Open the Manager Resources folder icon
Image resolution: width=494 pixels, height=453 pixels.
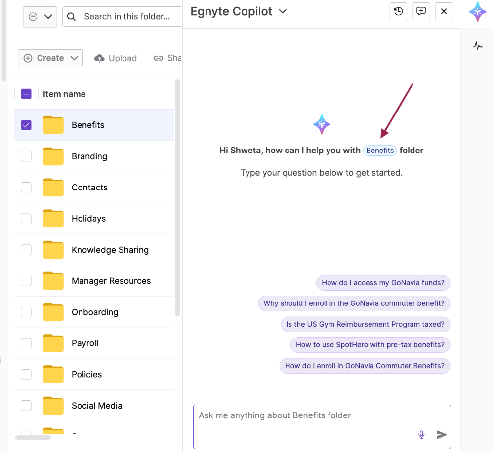pos(53,281)
